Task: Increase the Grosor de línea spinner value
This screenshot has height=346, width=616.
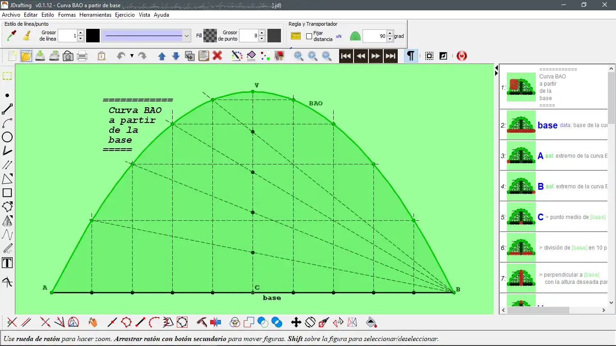Action: click(x=80, y=33)
